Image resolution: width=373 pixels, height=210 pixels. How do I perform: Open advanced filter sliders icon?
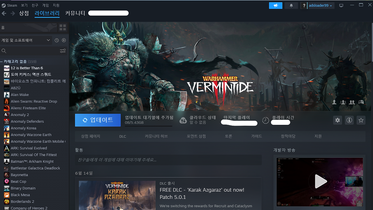tap(63, 51)
